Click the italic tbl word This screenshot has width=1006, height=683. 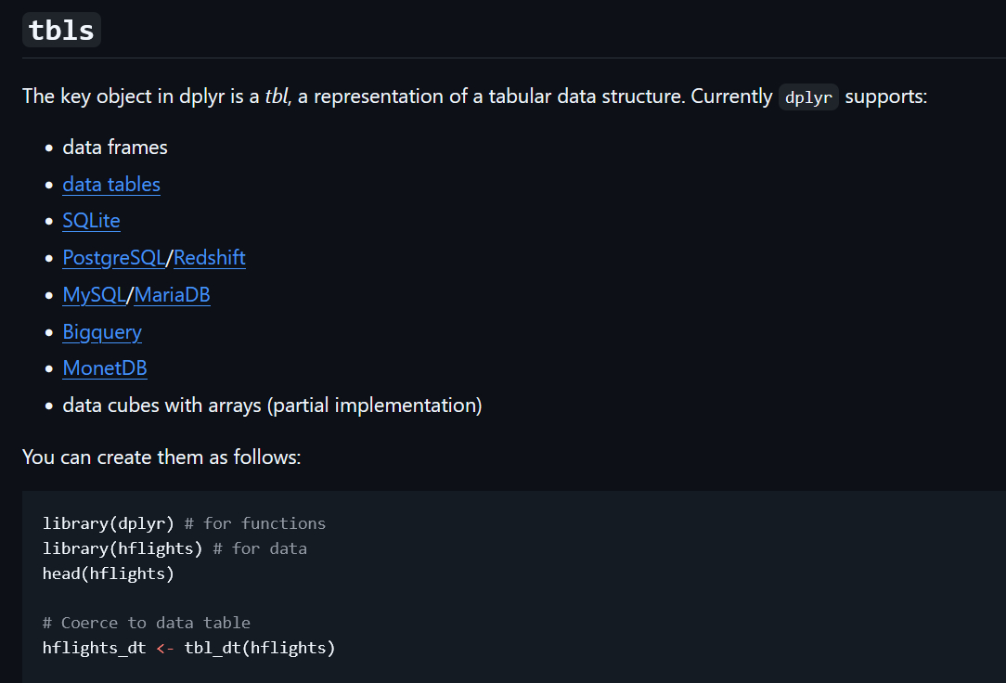277,97
